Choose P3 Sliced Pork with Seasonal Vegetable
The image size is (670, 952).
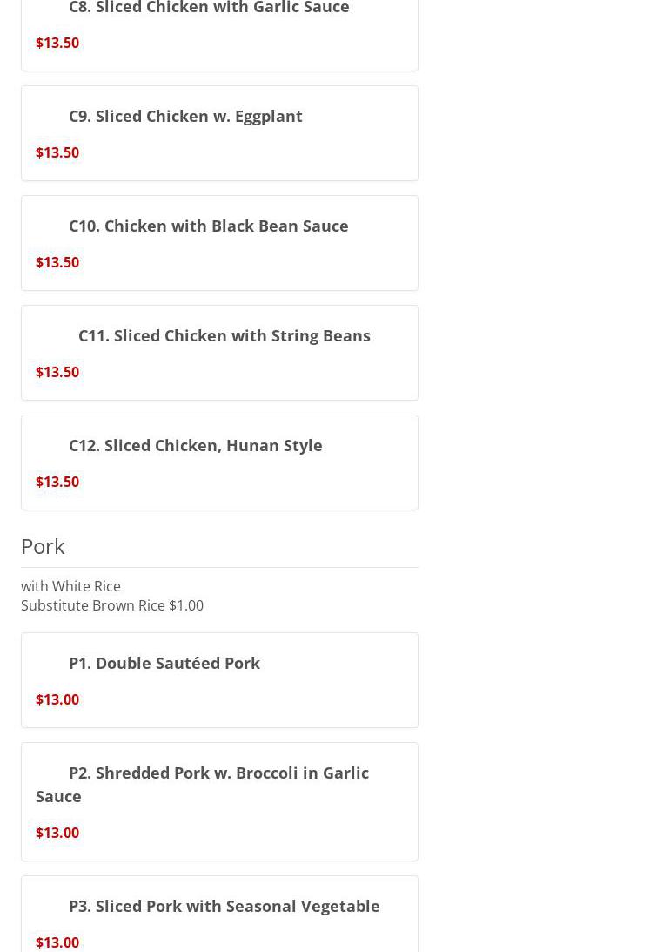click(224, 906)
